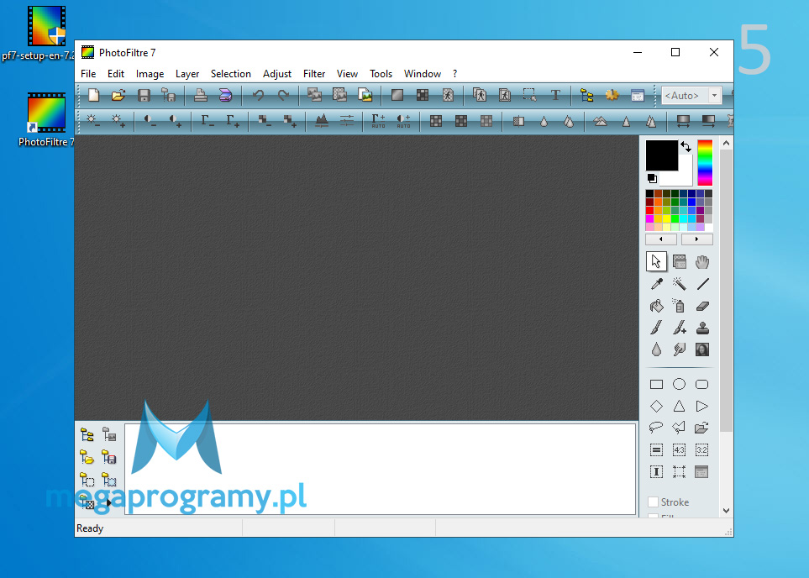809x578 pixels.
Task: Click the three-sliders adjustment icon
Action: click(347, 121)
